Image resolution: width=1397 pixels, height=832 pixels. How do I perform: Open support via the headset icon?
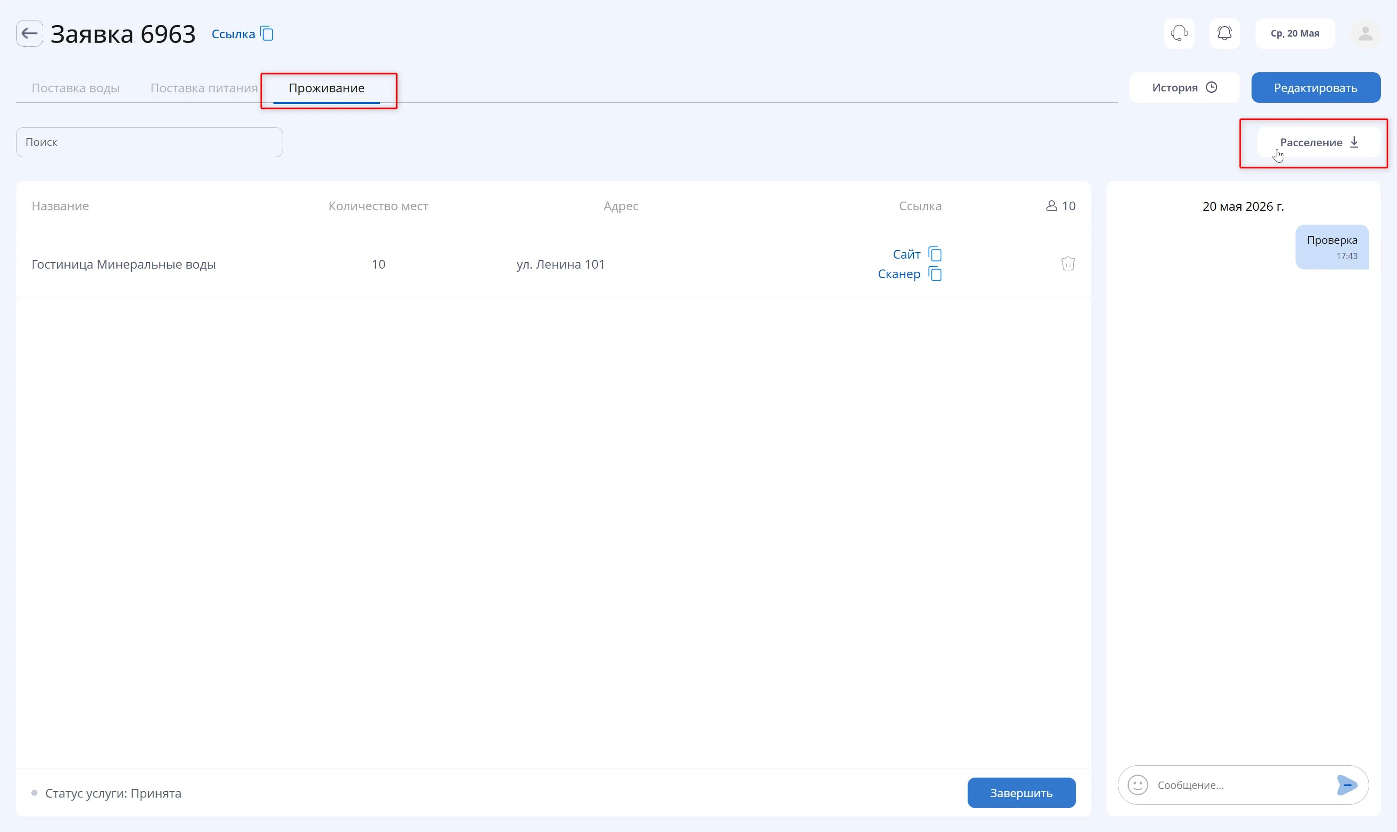click(x=1179, y=33)
